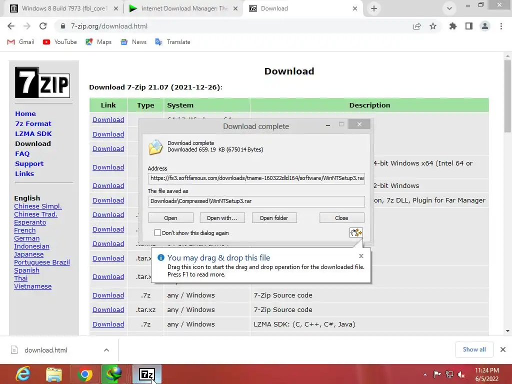Click the page vertical scrollbar thumb
The image size is (512, 384).
pyautogui.click(x=507, y=96)
